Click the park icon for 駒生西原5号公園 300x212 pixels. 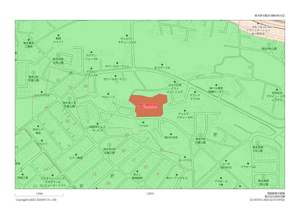click(257, 143)
